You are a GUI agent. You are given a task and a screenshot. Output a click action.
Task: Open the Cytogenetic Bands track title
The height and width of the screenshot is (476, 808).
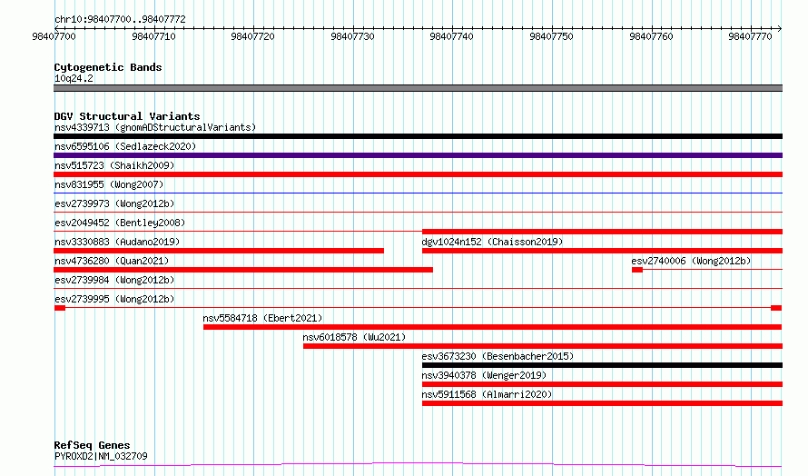(x=108, y=67)
